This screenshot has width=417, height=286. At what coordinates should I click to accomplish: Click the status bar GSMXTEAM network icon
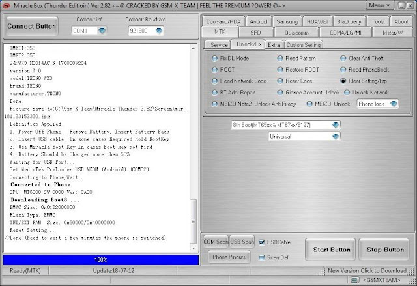(x=354, y=280)
